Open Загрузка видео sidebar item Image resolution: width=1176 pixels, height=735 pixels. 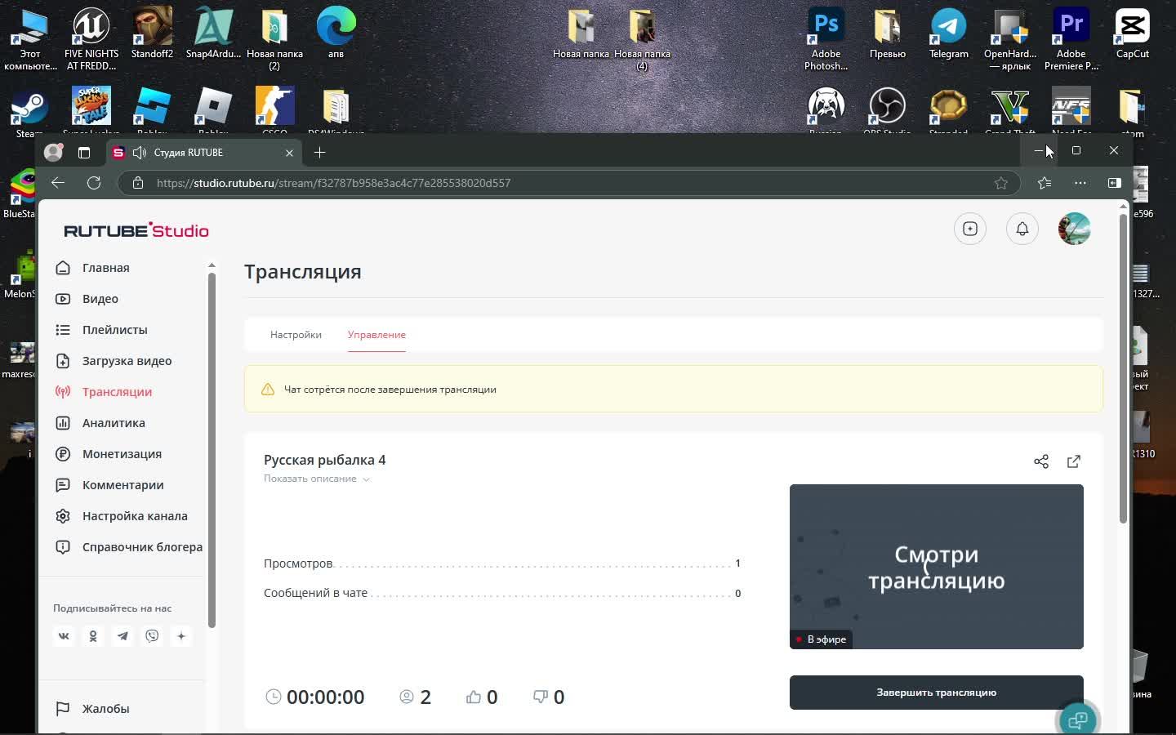[x=114, y=361]
